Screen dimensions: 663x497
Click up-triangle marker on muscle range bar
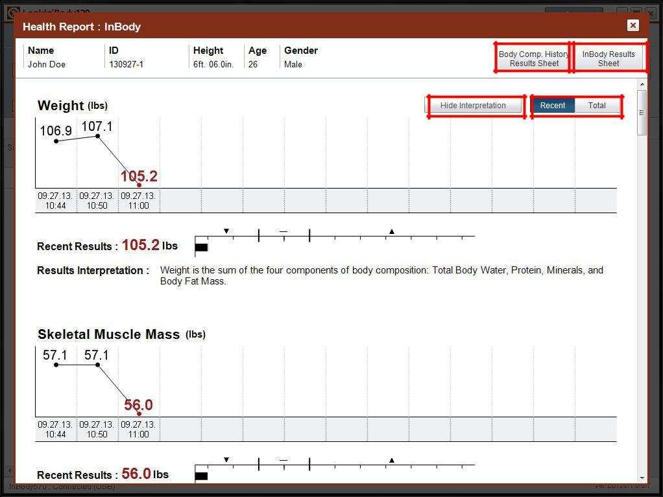[x=392, y=460]
